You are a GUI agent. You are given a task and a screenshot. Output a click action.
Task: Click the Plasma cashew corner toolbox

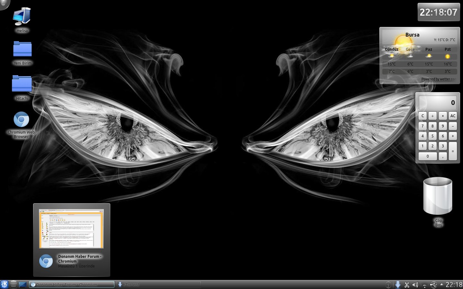pos(4,4)
